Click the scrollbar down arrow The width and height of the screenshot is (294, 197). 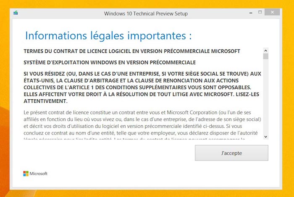265,136
